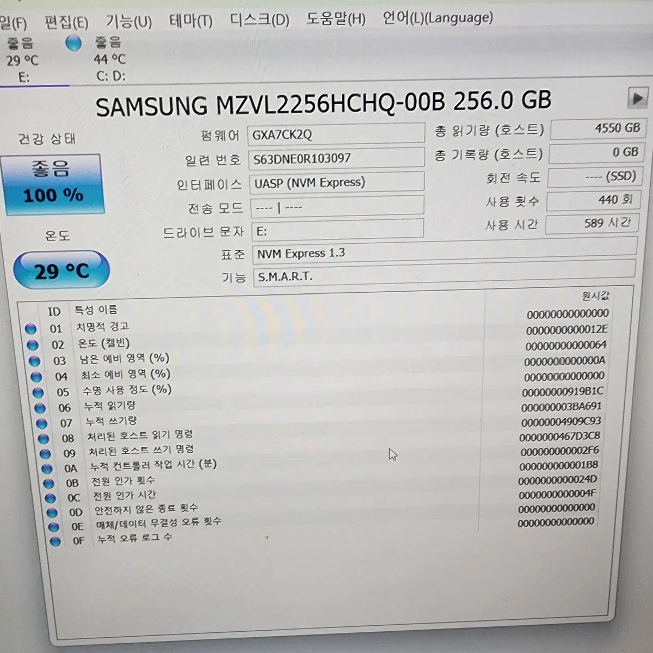Image resolution: width=653 pixels, height=653 pixels.
Task: Click the blue status orb for the C: D: disk
Action: pos(73,43)
